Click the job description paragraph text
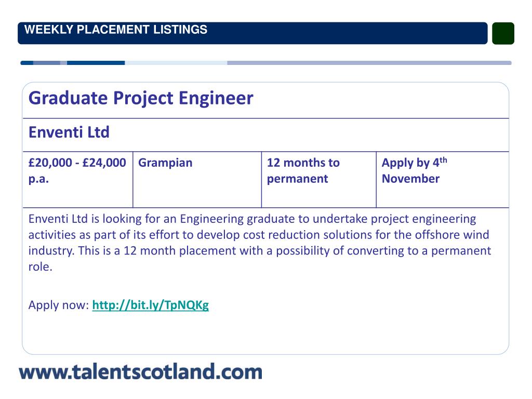The width and height of the screenshot is (532, 399). [260, 243]
